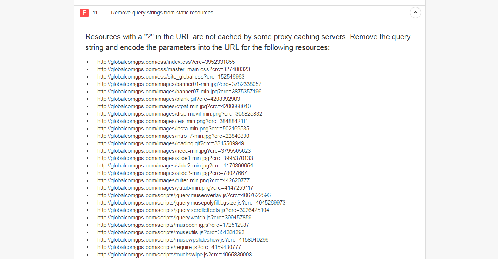This screenshot has height=259, width=498.
Task: Open the tuiter-min.png link
Action: coord(173,180)
